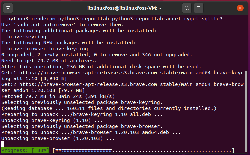Click the Get:1 brave-browser-apt-release URL

click(x=88, y=73)
